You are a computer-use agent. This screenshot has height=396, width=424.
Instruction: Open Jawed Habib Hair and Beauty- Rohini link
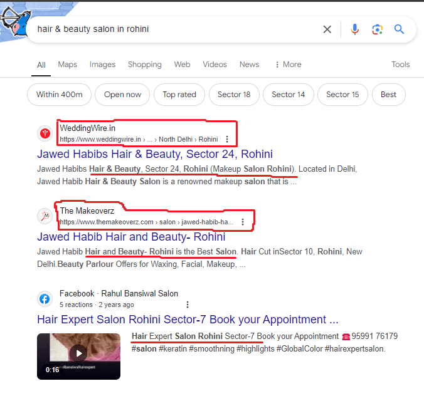click(131, 237)
